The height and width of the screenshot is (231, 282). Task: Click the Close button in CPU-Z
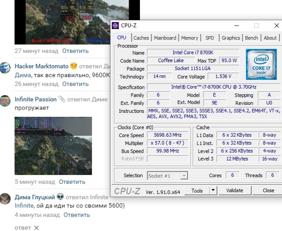pyautogui.click(x=268, y=190)
